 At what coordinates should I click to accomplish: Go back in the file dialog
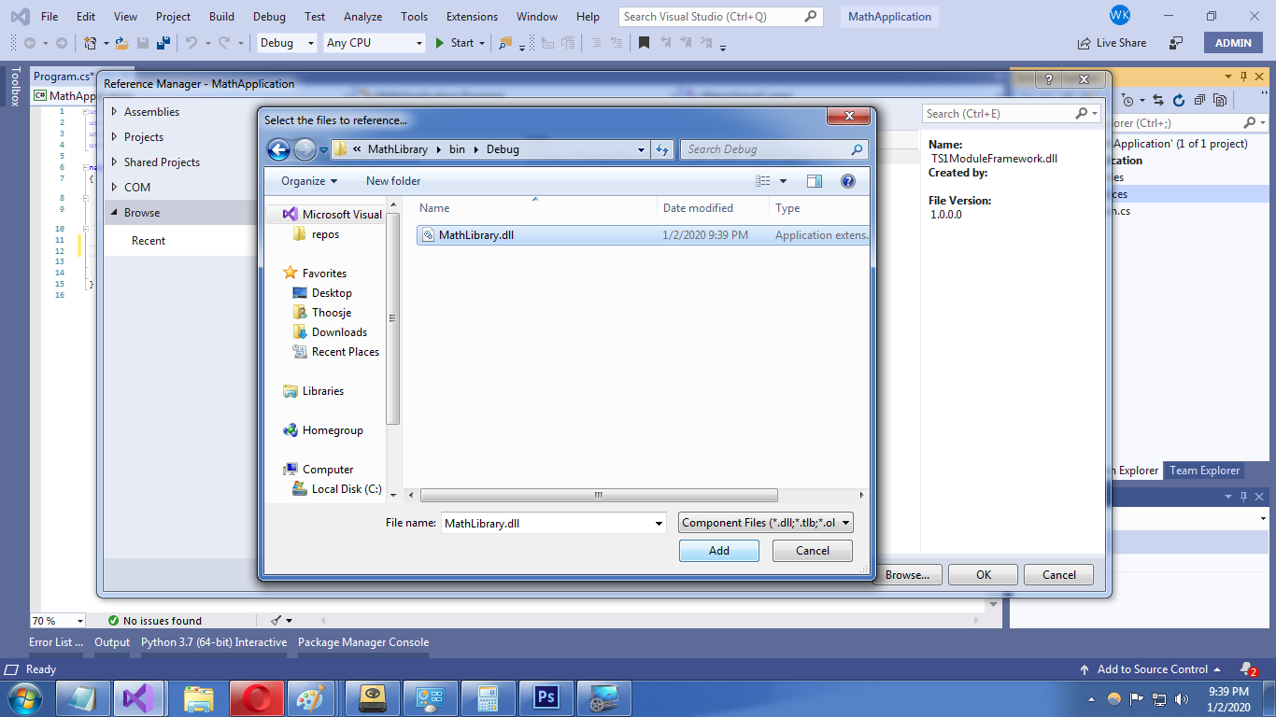[x=277, y=149]
